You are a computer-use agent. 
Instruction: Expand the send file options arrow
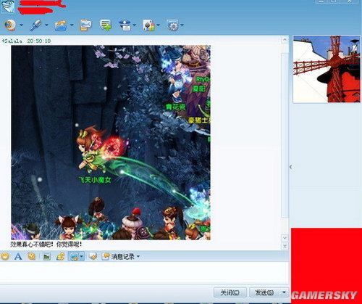(72, 25)
